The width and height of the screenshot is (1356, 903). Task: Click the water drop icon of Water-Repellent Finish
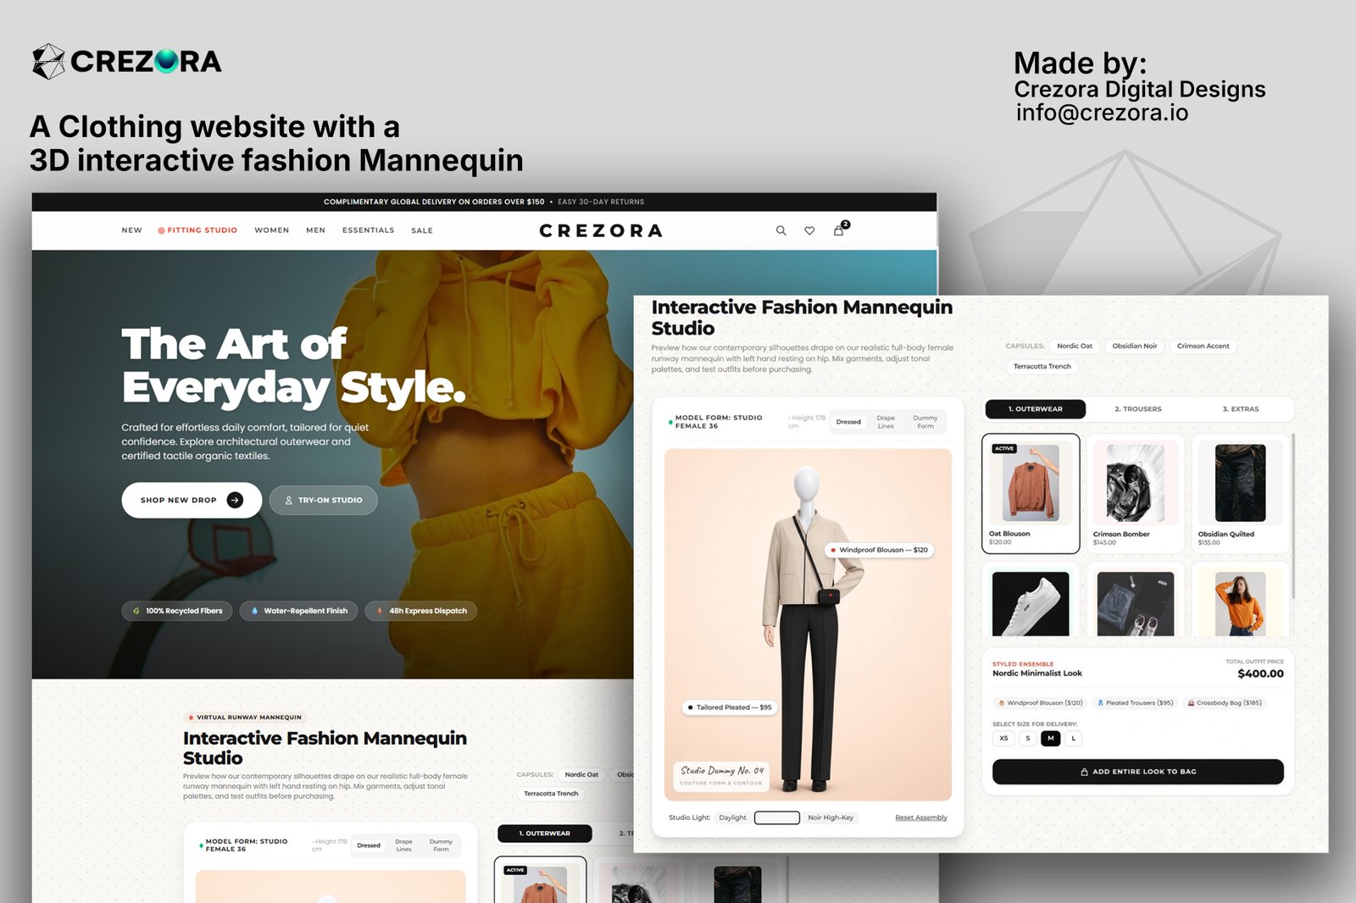point(254,611)
